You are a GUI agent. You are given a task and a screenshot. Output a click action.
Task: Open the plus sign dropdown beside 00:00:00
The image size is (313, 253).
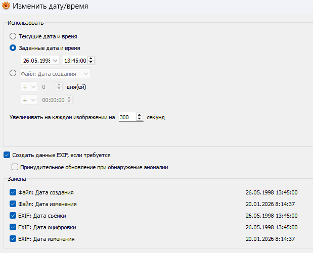pyautogui.click(x=29, y=100)
